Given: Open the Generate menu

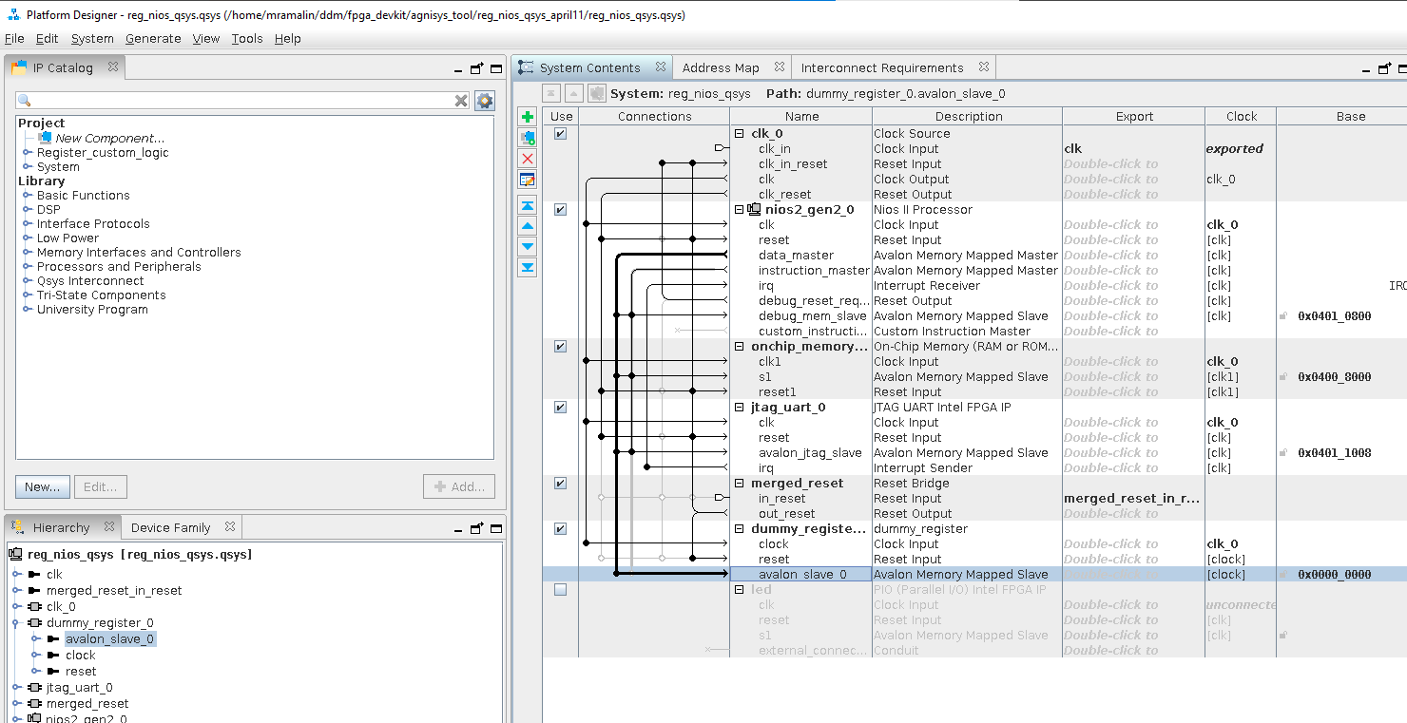Looking at the screenshot, I should (x=153, y=38).
